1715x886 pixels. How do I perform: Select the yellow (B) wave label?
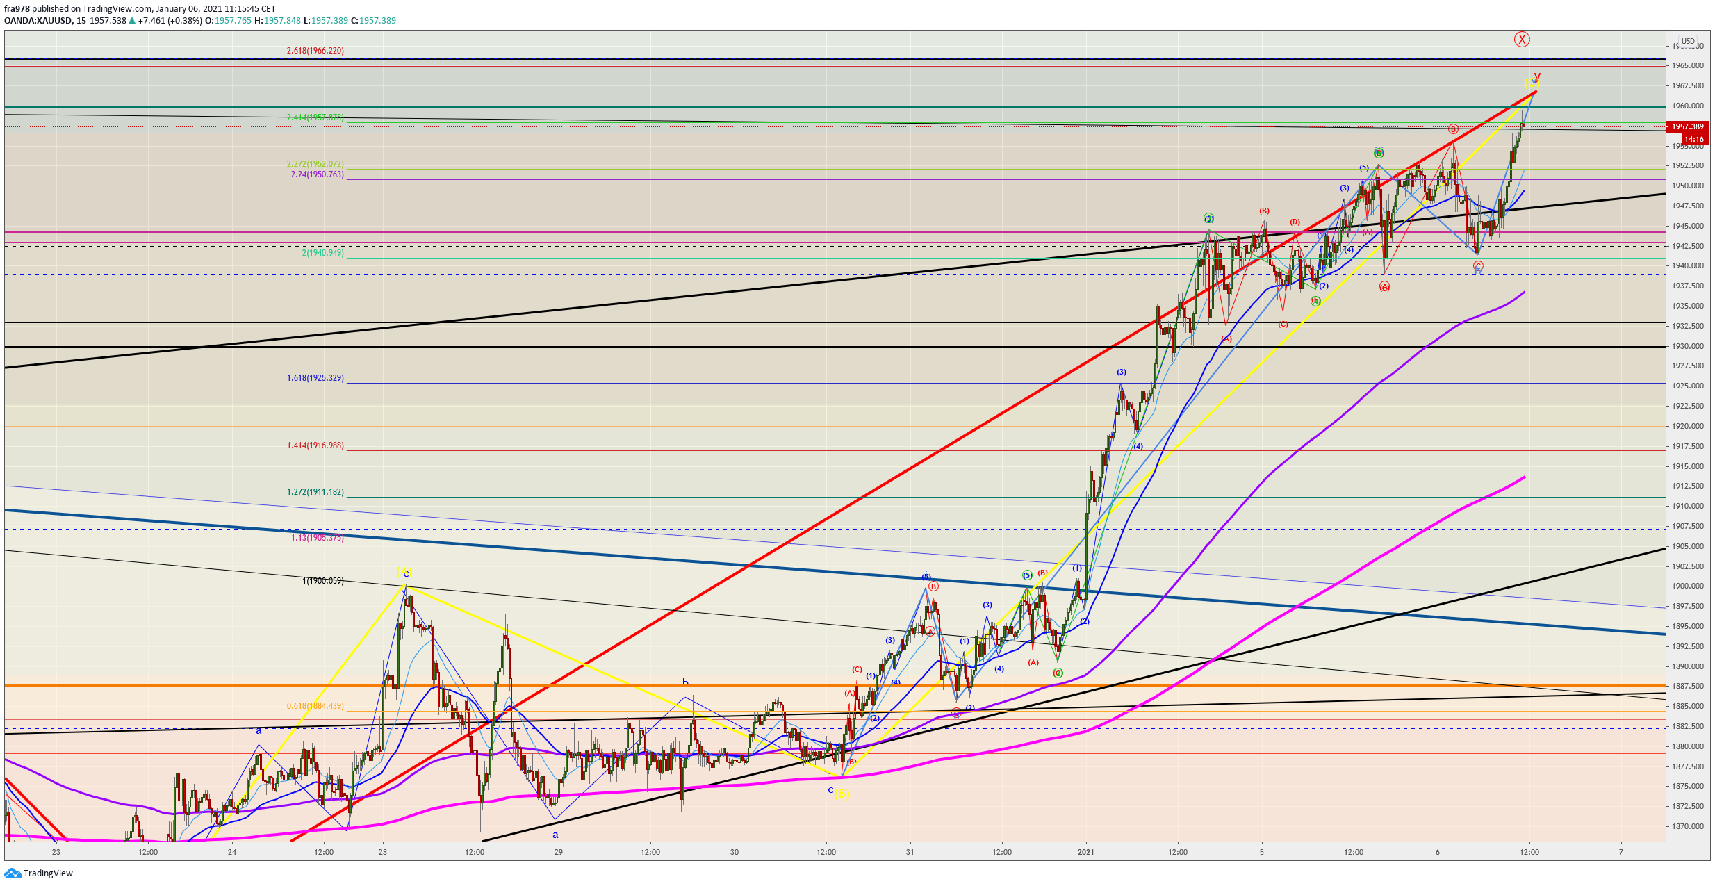(x=842, y=794)
